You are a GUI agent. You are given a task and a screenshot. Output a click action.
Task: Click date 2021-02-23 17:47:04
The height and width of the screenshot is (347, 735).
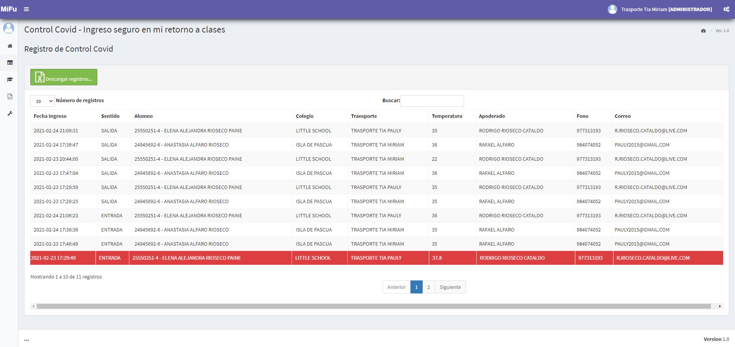point(56,173)
